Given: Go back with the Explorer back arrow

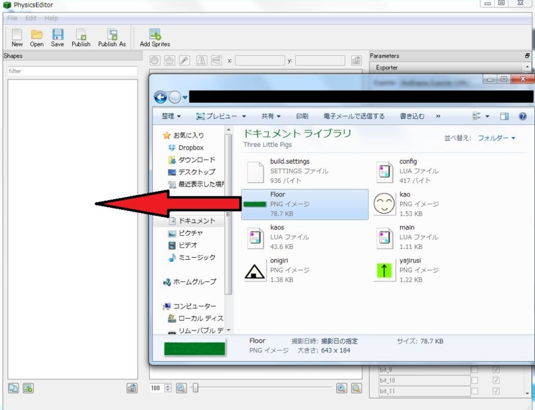Looking at the screenshot, I should coord(160,97).
